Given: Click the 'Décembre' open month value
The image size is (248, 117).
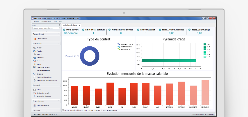Looking at the screenshot, I should [x=71, y=33].
